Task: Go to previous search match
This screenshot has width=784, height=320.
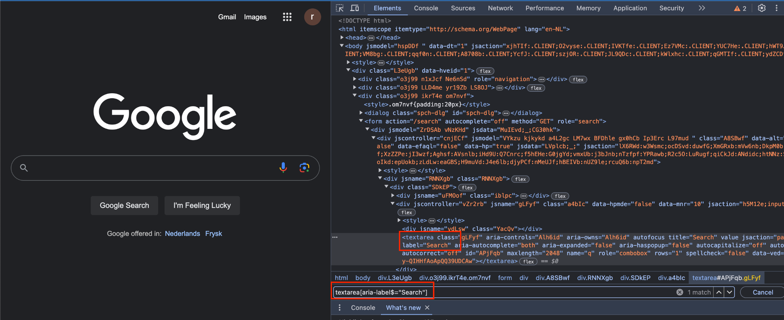Action: 719,292
